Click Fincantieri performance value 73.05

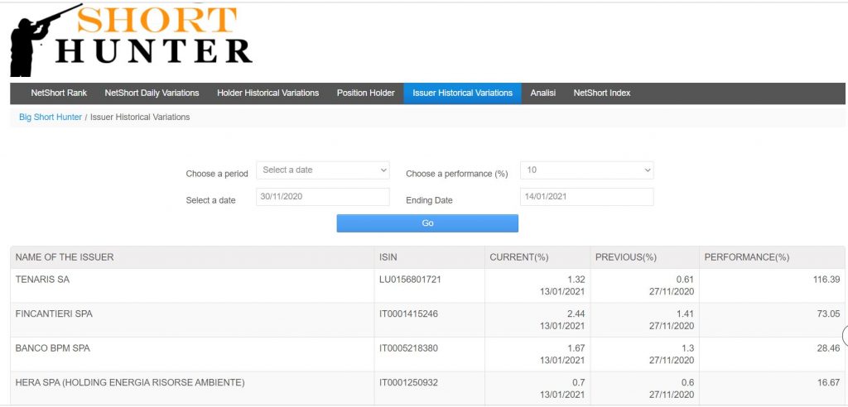click(x=828, y=314)
